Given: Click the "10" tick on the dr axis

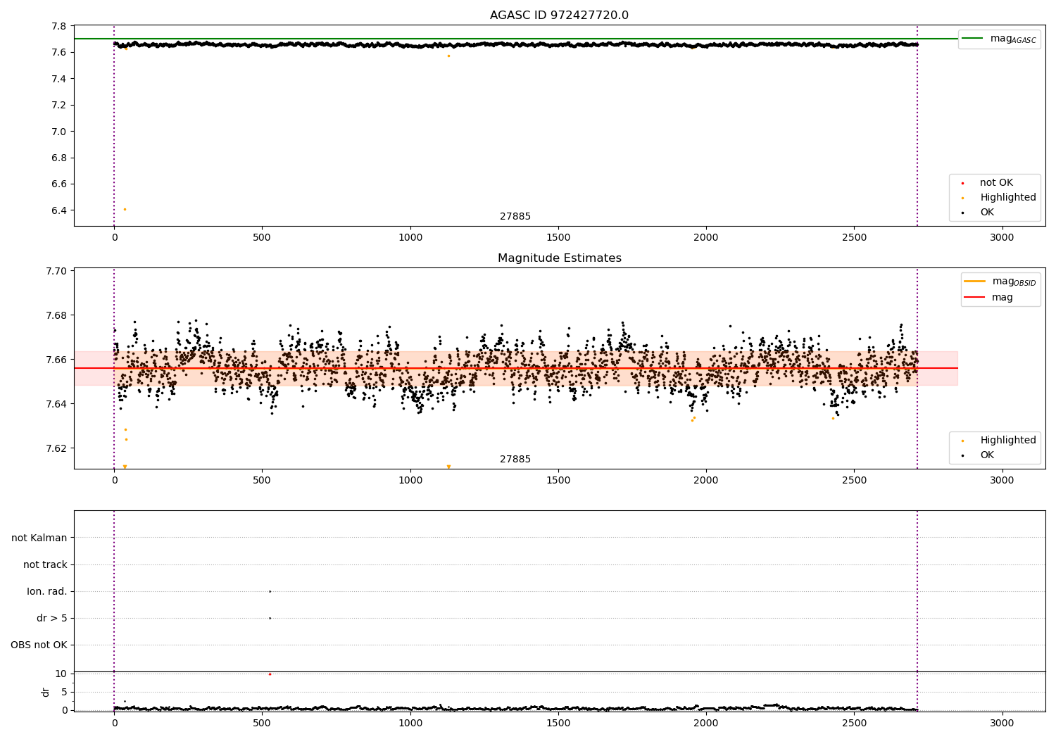Looking at the screenshot, I should (61, 674).
